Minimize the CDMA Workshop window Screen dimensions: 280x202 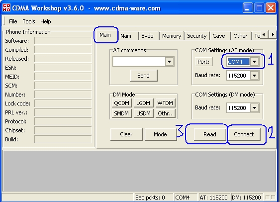[247, 8]
